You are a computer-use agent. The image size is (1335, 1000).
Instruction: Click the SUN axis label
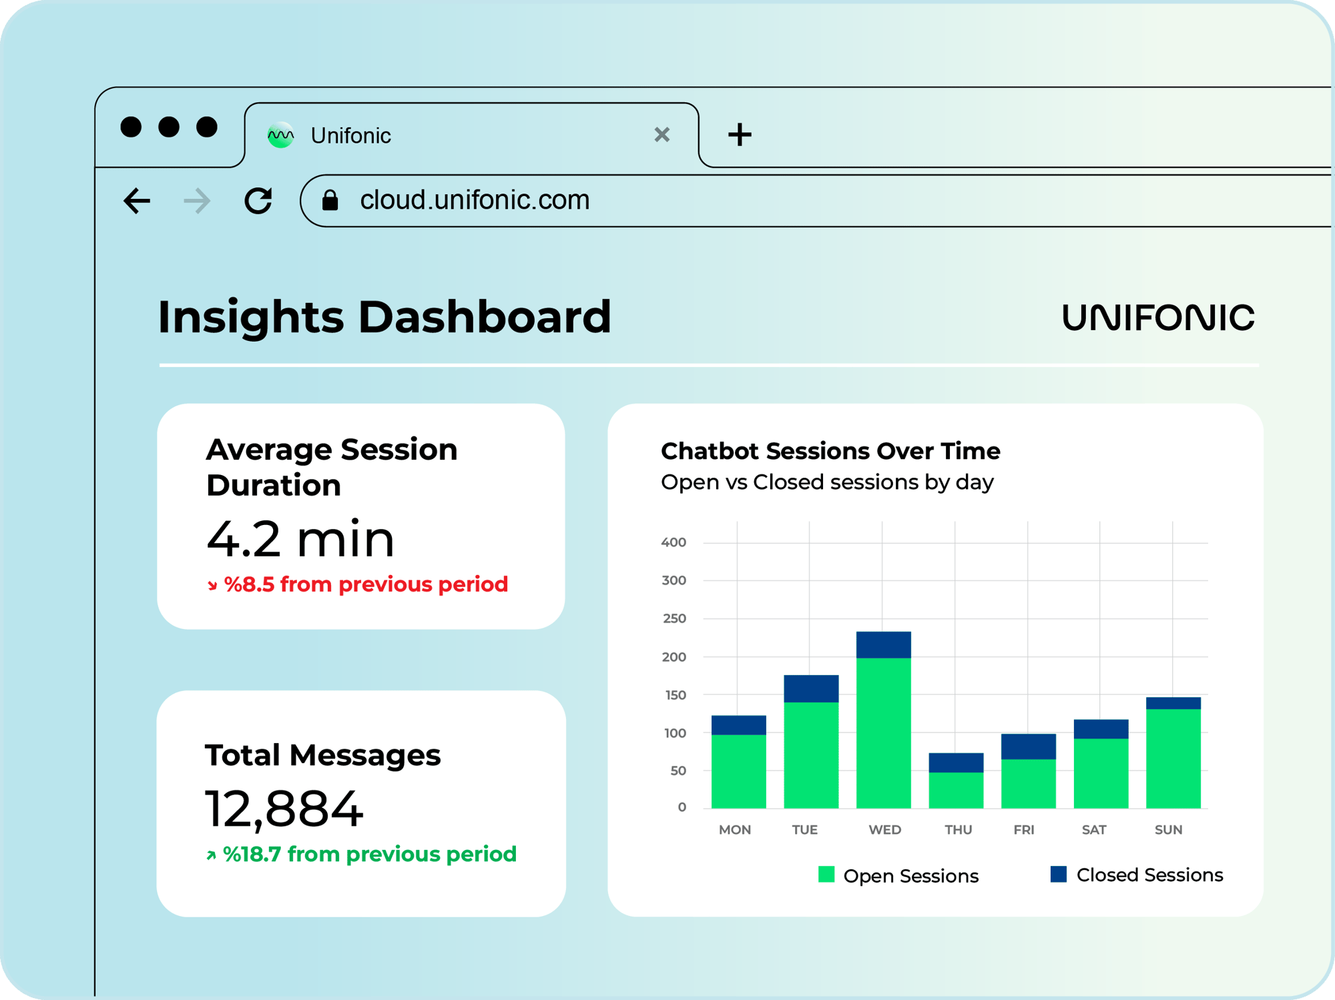1169,830
